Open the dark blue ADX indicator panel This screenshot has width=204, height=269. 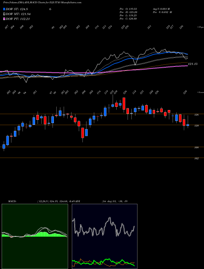point(104,236)
